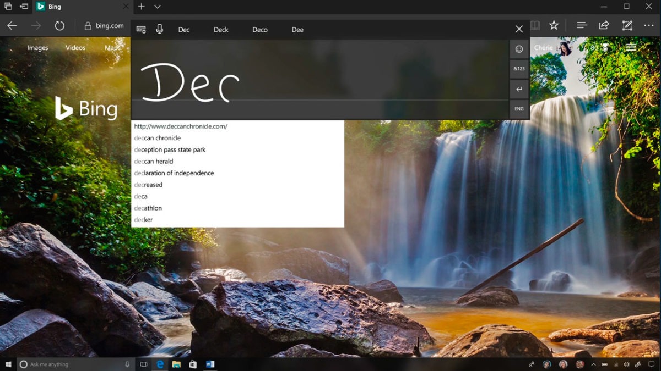Image resolution: width=661 pixels, height=371 pixels.
Task: Add Bing to favorites with the star
Action: 554,25
